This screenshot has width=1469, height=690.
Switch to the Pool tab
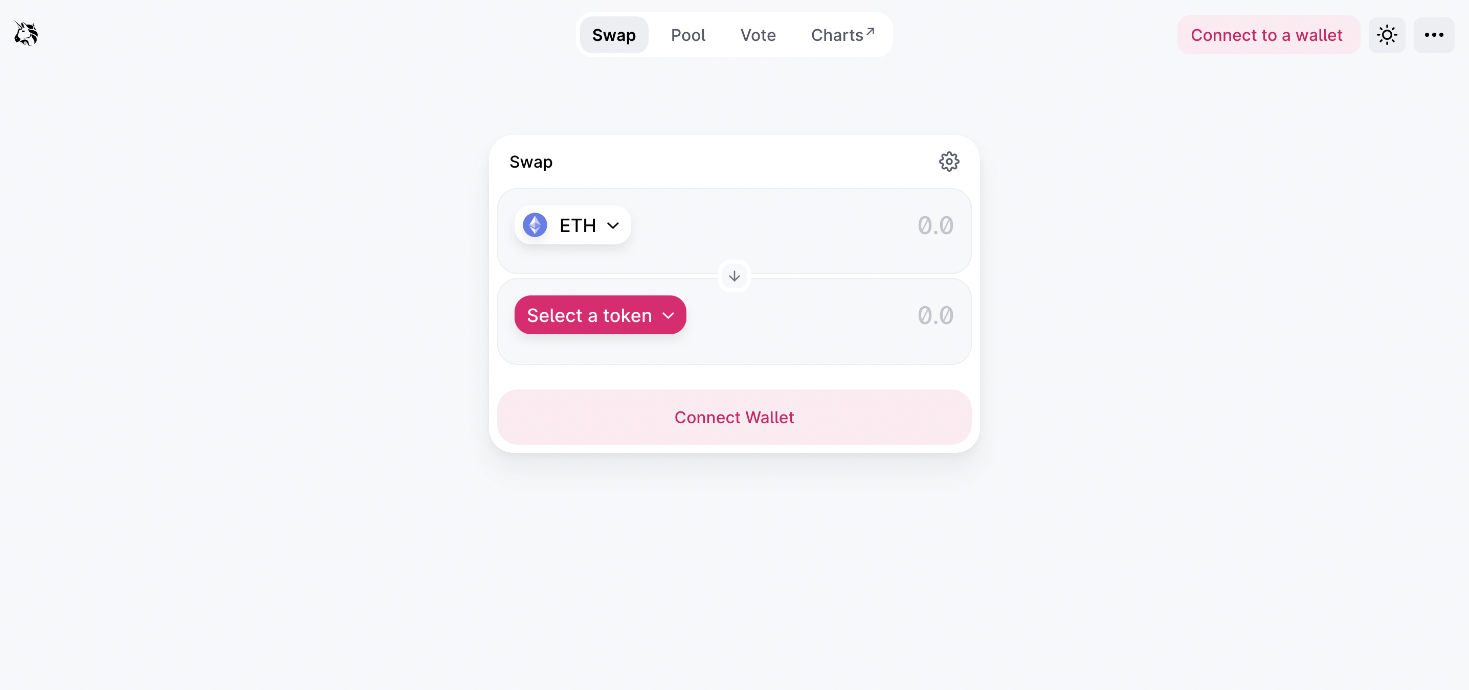pos(688,35)
